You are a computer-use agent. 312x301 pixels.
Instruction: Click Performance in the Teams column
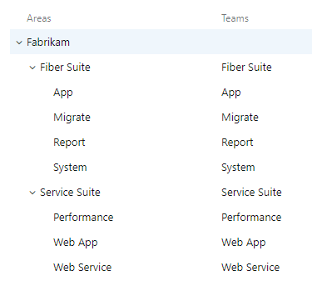tap(251, 218)
